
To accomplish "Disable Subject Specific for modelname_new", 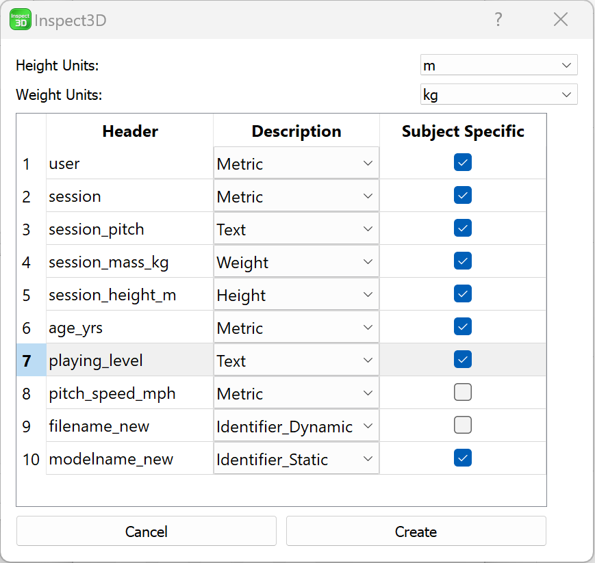I will (x=463, y=458).
